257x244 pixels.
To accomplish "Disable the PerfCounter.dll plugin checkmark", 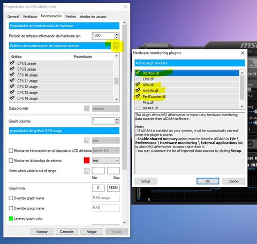I will [x=138, y=96].
